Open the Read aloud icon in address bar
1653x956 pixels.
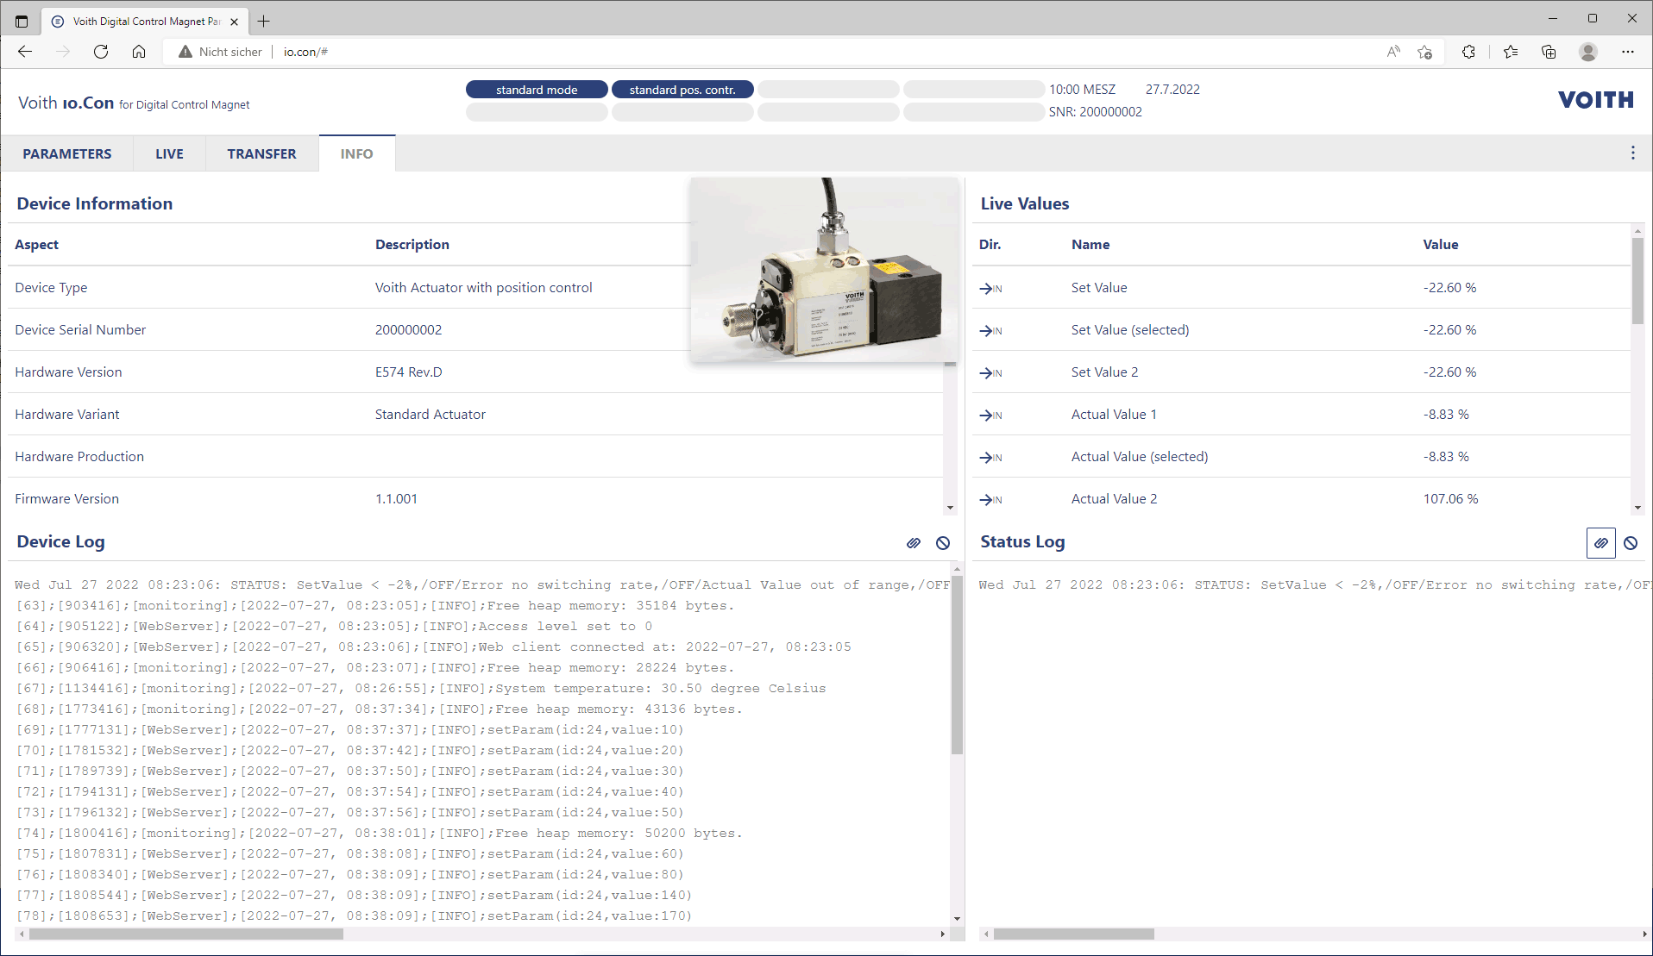[x=1393, y=52]
